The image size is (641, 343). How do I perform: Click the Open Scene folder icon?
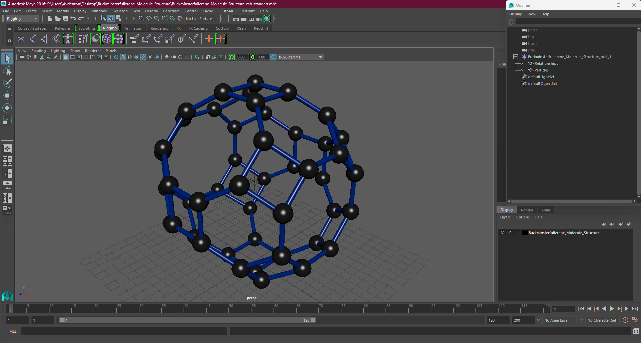(x=58, y=19)
